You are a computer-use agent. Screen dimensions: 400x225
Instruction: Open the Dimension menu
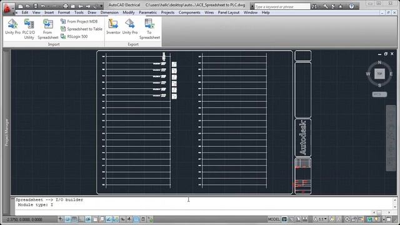tap(109, 12)
